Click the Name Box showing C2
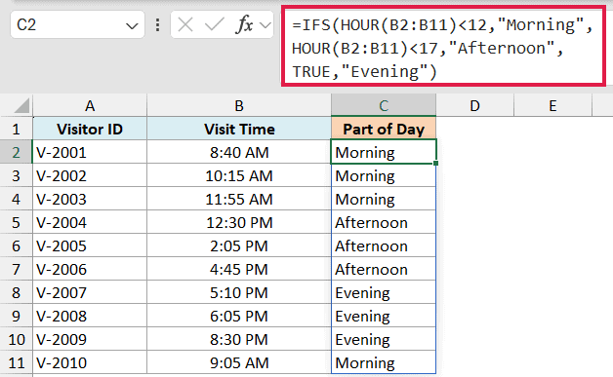This screenshot has height=377, width=613. click(77, 25)
